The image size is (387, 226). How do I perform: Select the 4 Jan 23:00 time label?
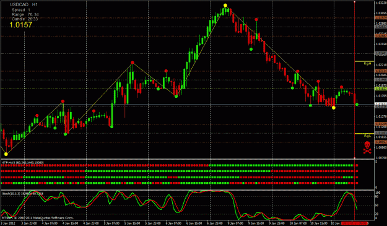tap(91, 224)
